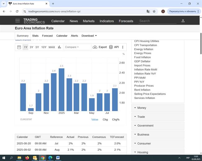202x161 pixels.
Task: Open the calendar date picker icon
Action: pyautogui.click(x=19, y=47)
